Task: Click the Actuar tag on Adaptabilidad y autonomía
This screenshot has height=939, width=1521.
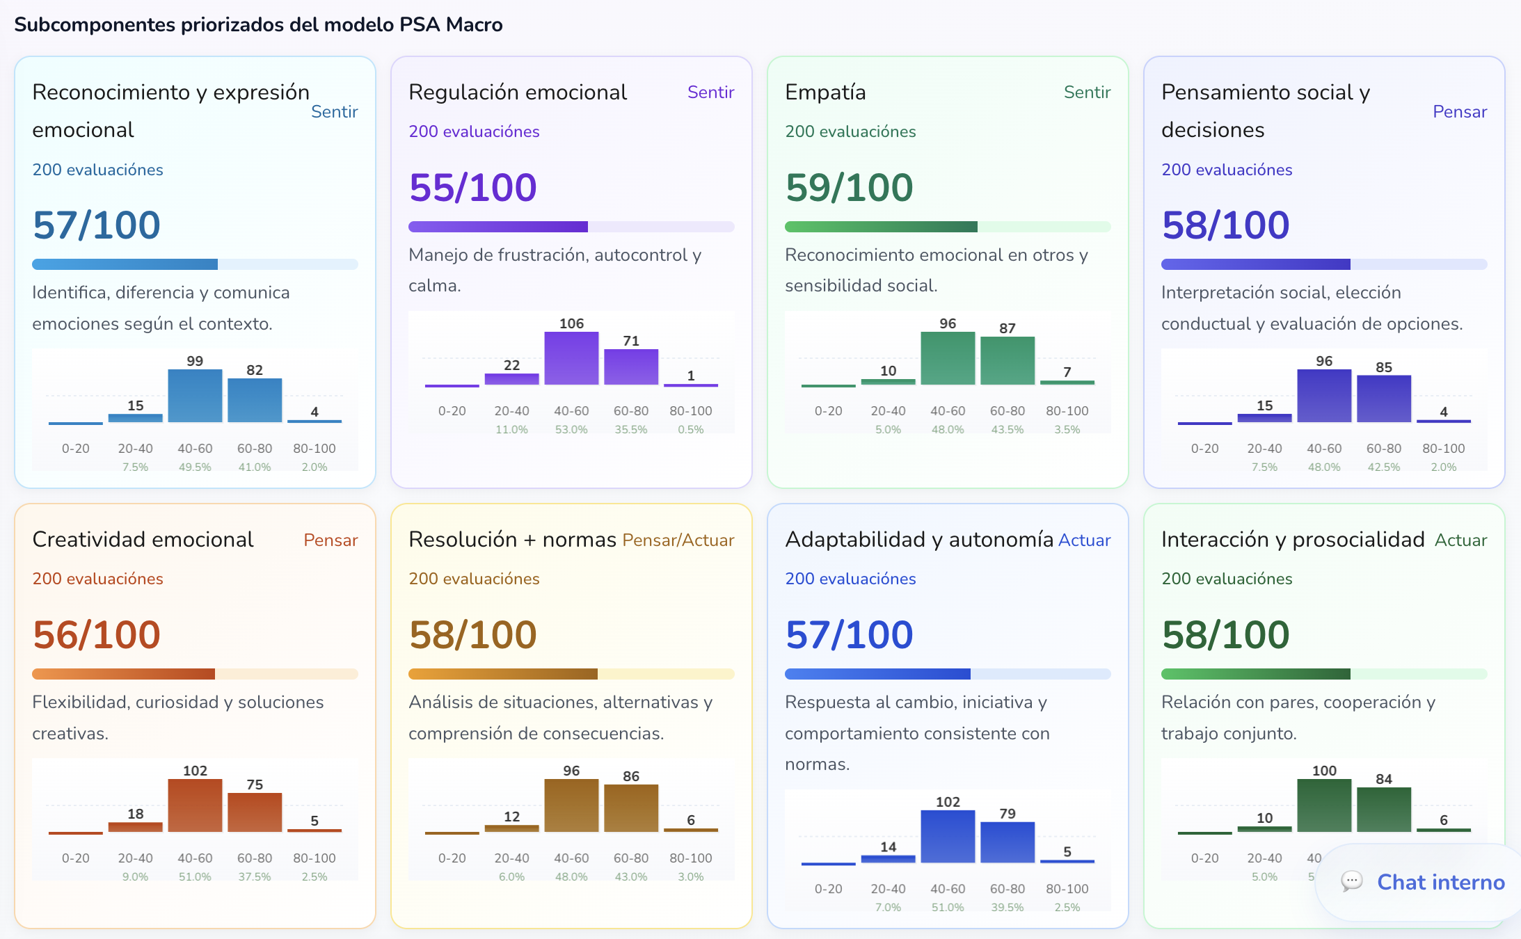Action: click(x=1084, y=540)
